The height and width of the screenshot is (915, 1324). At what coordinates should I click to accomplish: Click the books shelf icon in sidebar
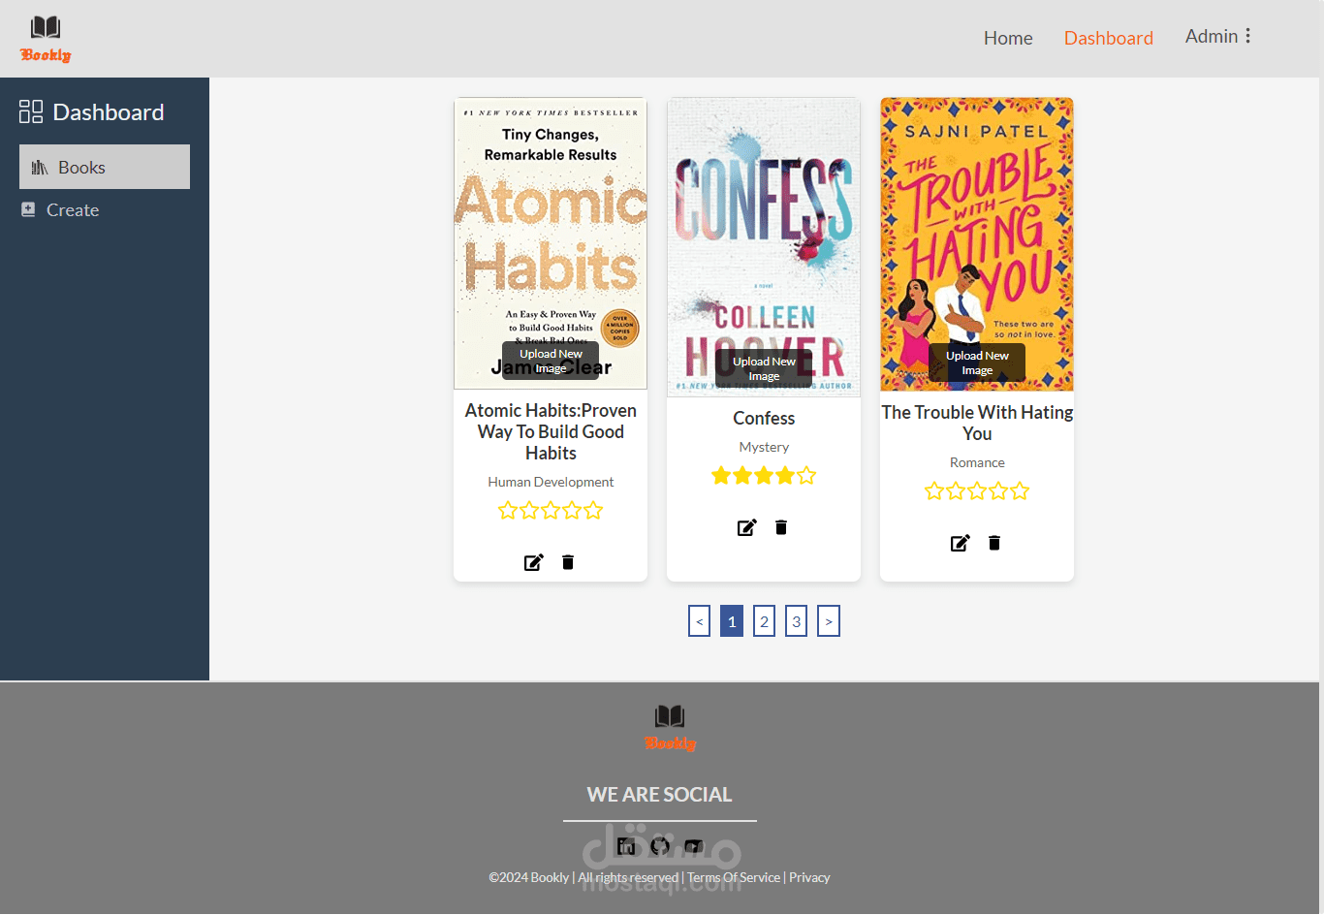tap(40, 168)
